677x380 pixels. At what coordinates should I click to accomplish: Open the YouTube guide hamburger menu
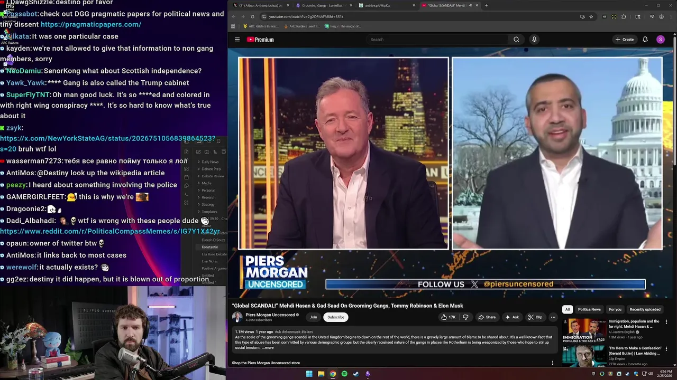[x=237, y=40]
